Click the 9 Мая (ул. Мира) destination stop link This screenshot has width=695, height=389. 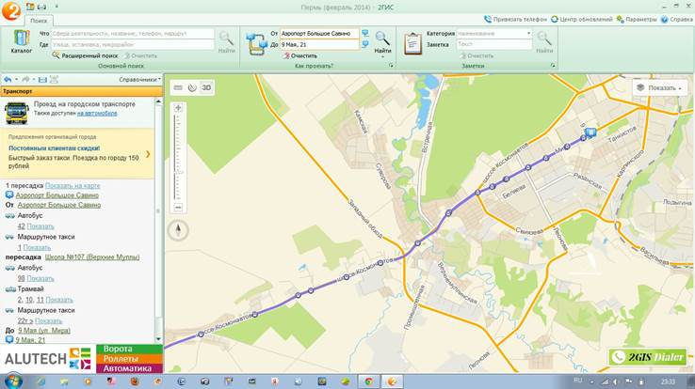click(x=44, y=330)
